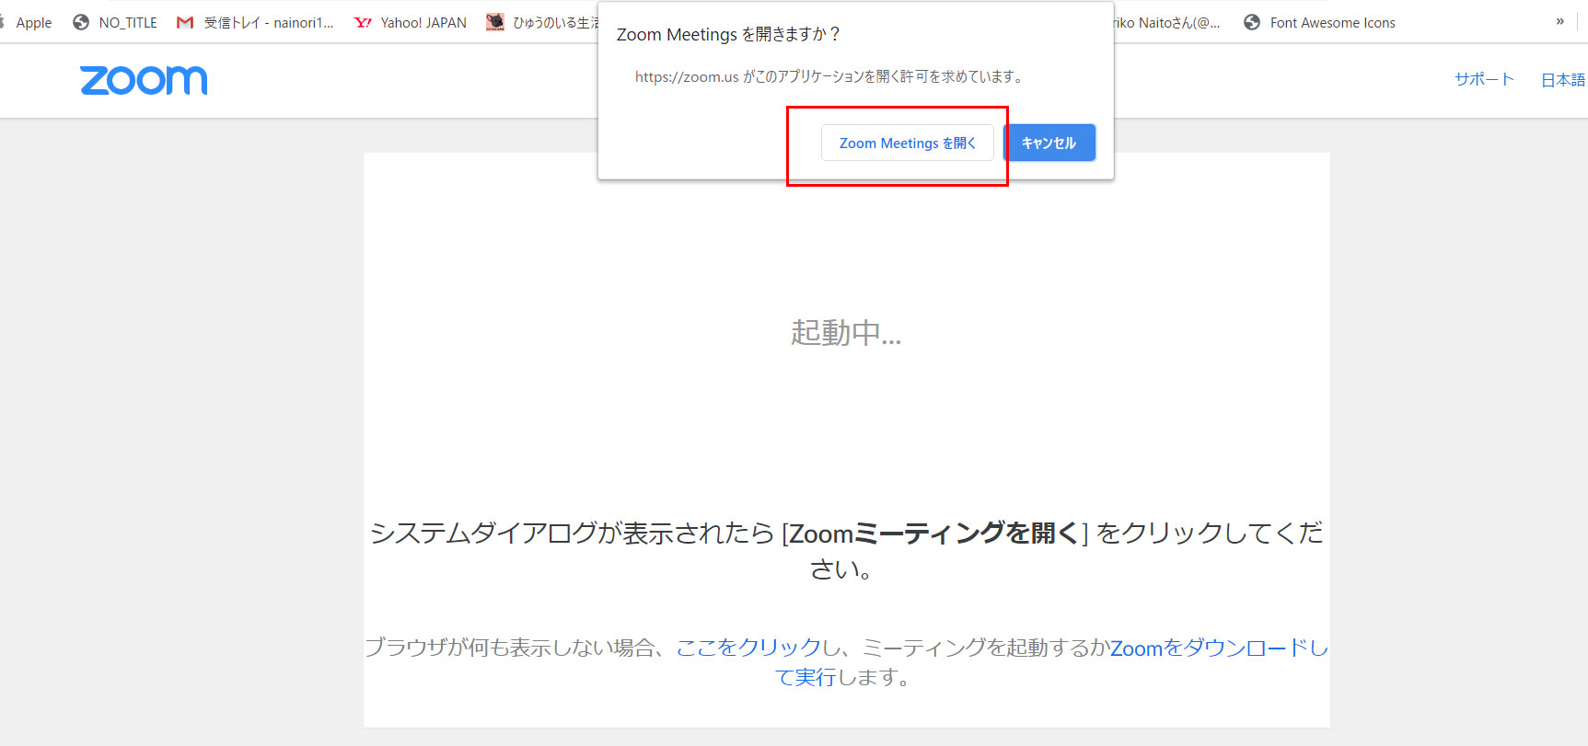The image size is (1588, 746).
Task: Open the 受信トレイ nainori1 bookmark
Action: 269,22
